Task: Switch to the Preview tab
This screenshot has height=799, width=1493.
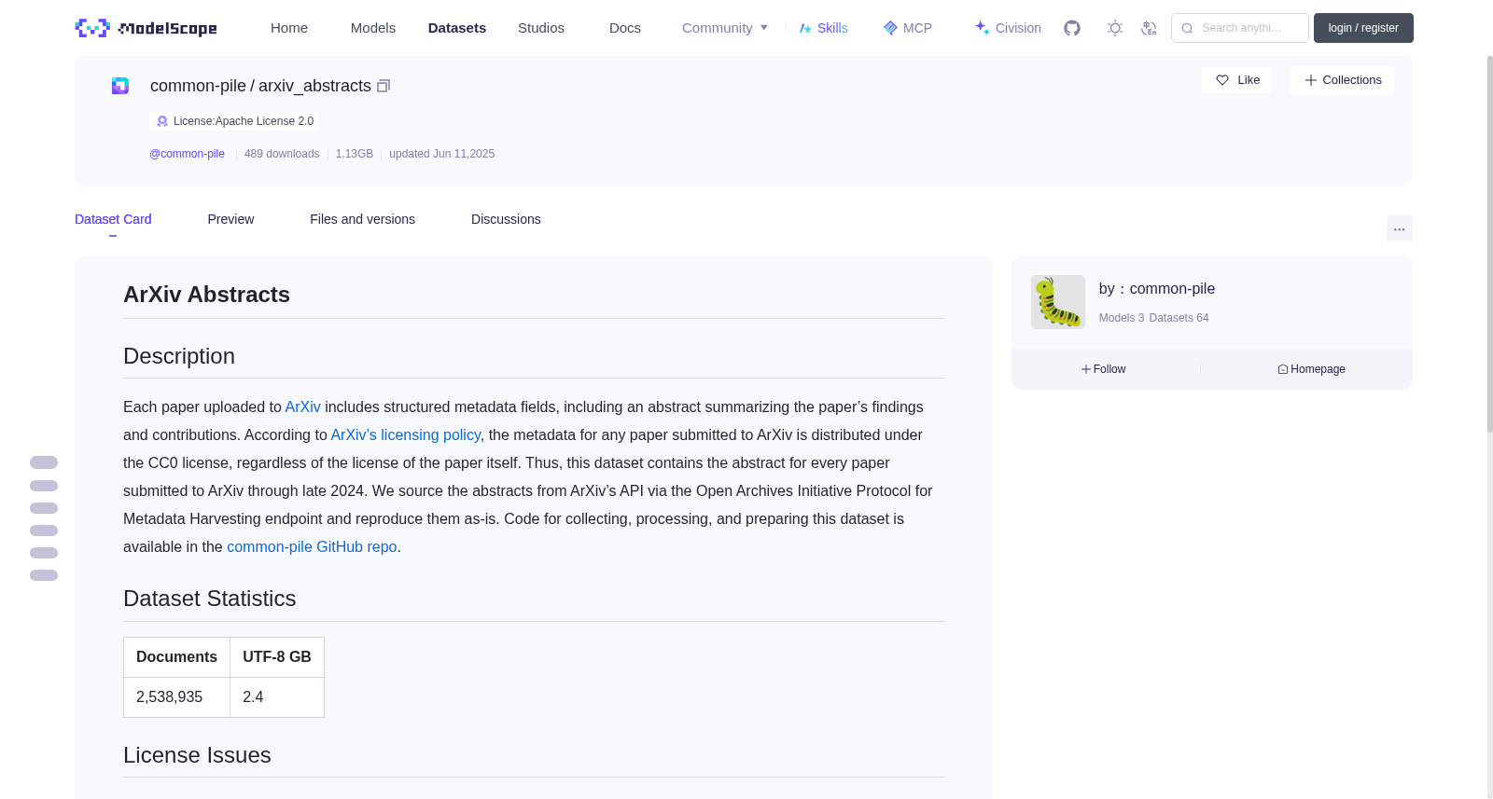Action: click(230, 219)
